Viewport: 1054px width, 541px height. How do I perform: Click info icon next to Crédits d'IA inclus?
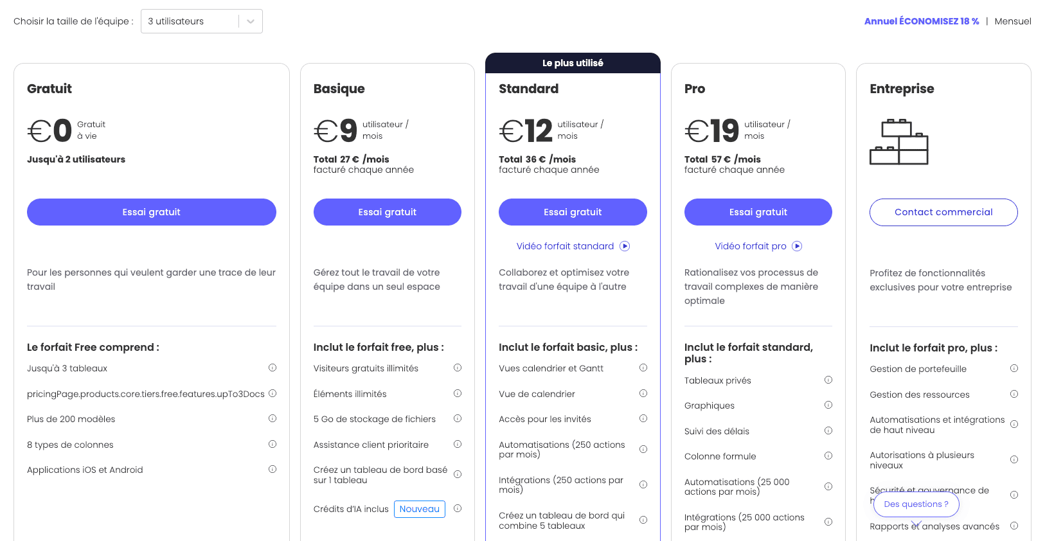coord(458,508)
